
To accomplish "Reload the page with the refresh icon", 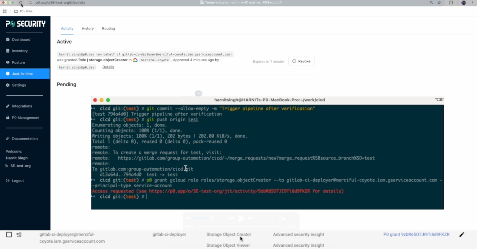I will click(21, 2).
